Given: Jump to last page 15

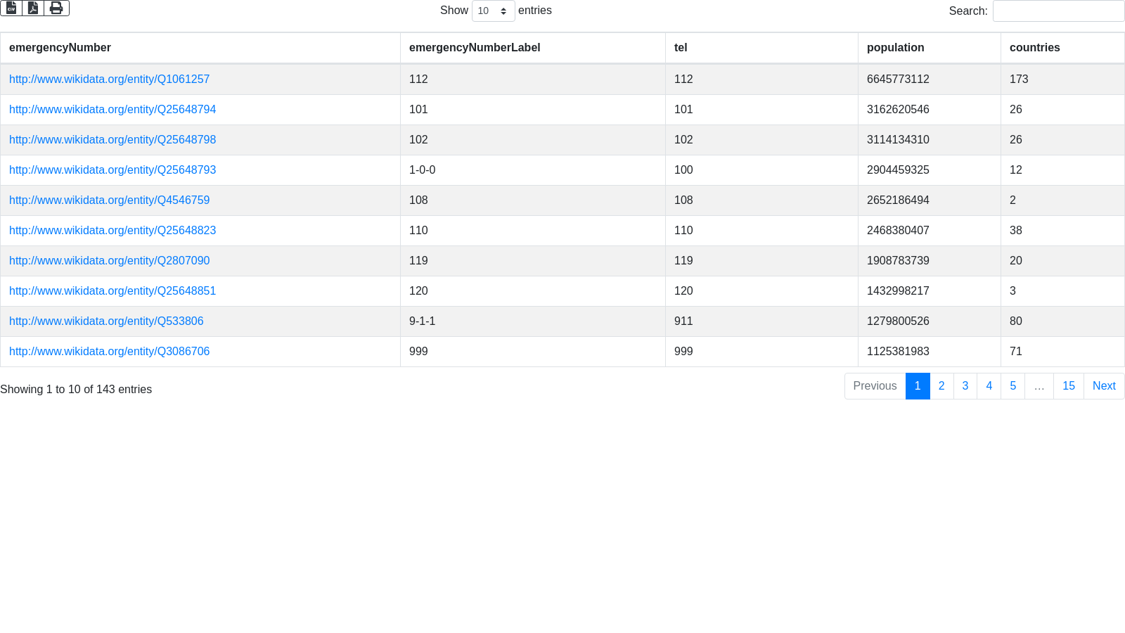Looking at the screenshot, I should (1068, 386).
